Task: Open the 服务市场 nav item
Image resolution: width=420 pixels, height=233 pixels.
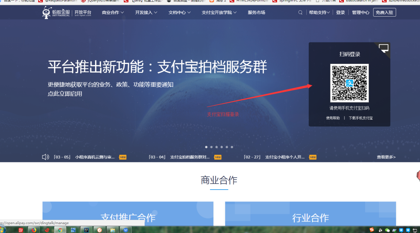Action: (x=256, y=13)
